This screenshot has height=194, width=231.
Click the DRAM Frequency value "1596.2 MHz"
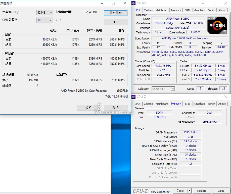click(191, 132)
